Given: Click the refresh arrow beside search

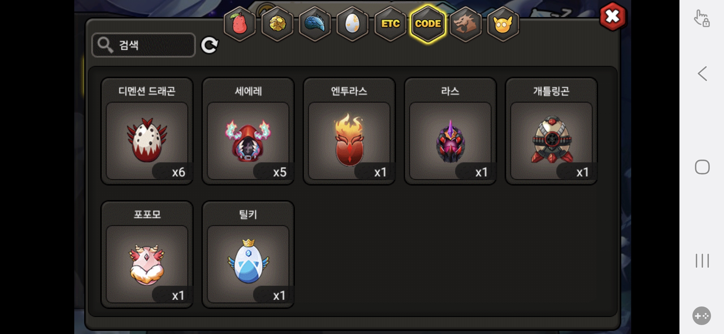Looking at the screenshot, I should tap(209, 45).
